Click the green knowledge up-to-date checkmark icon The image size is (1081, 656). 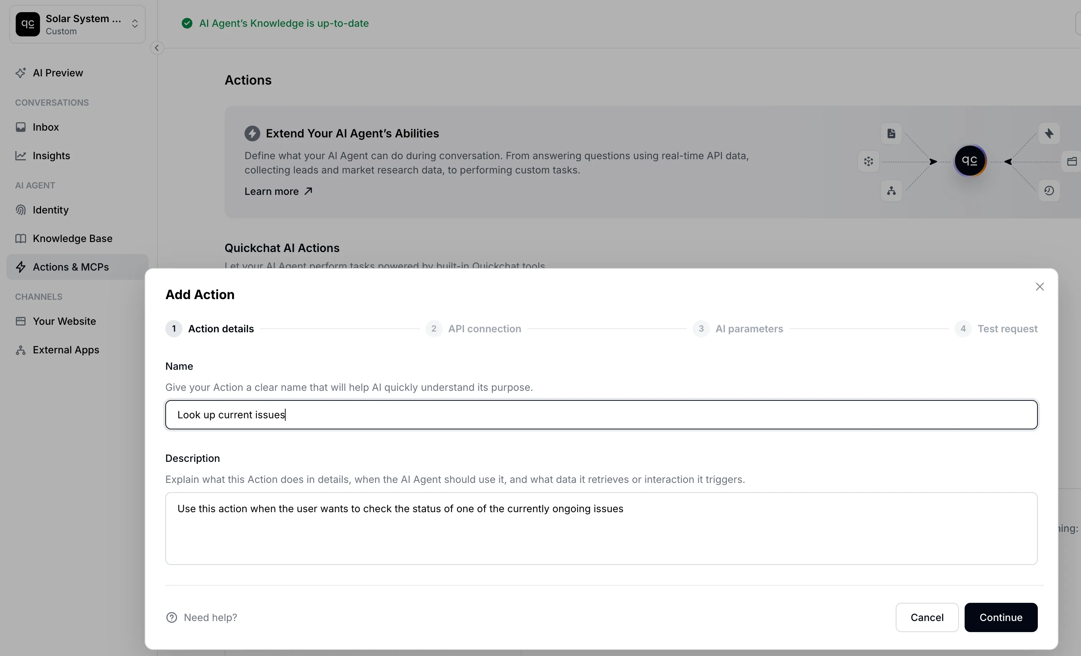187,23
